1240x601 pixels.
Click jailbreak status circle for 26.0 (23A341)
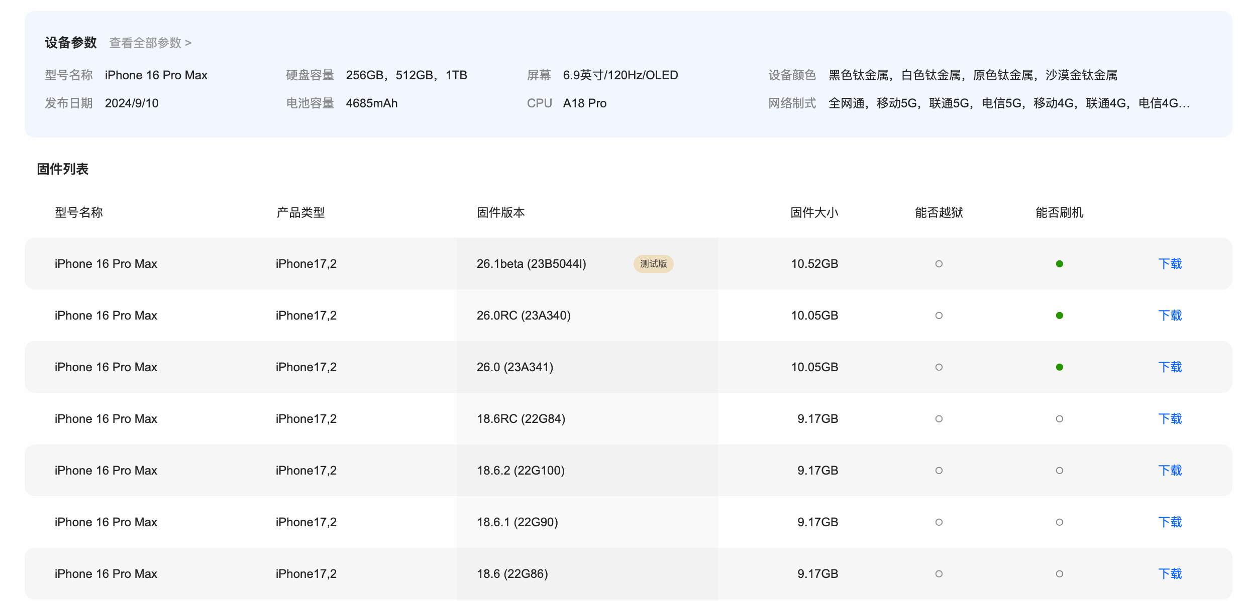coord(939,367)
